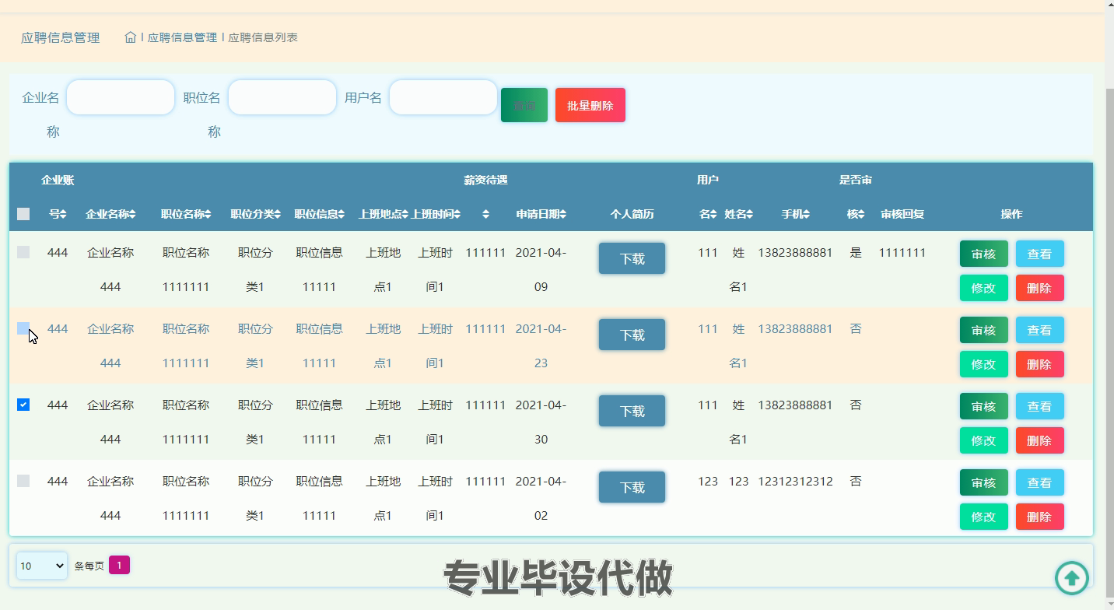This screenshot has height=610, width=1114.
Task: Uncheck the row dated 2021-04-30
Action: tap(23, 405)
